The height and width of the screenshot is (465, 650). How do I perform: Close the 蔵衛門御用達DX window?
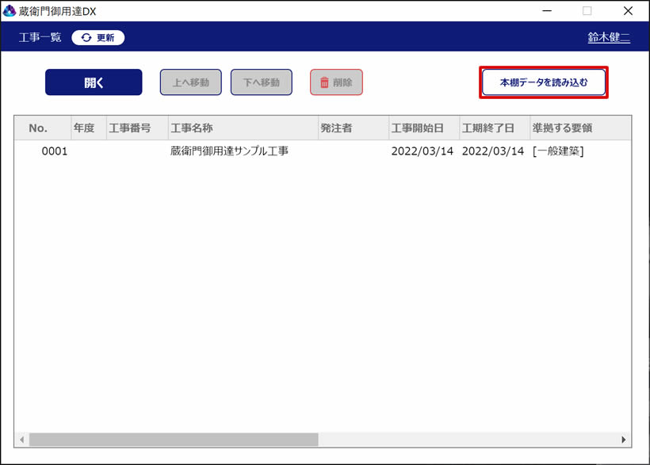628,11
